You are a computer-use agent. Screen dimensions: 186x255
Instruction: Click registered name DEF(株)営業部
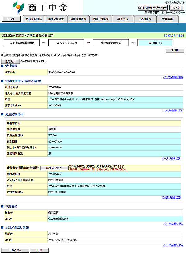(57, 192)
